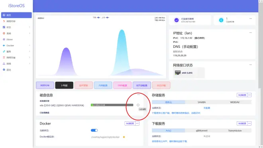Switch to the WEBDAV tab
The height and width of the screenshot is (148, 263).
235,102
